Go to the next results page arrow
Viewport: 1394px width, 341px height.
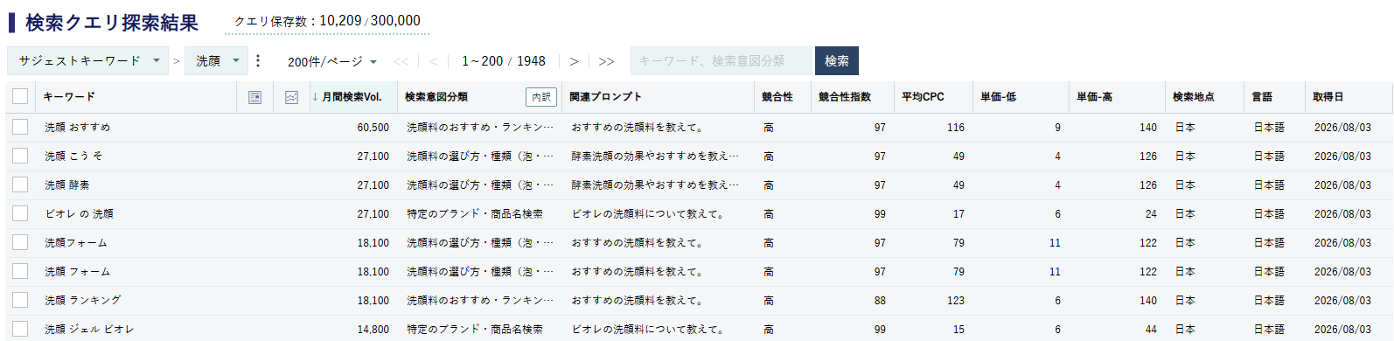pos(574,61)
